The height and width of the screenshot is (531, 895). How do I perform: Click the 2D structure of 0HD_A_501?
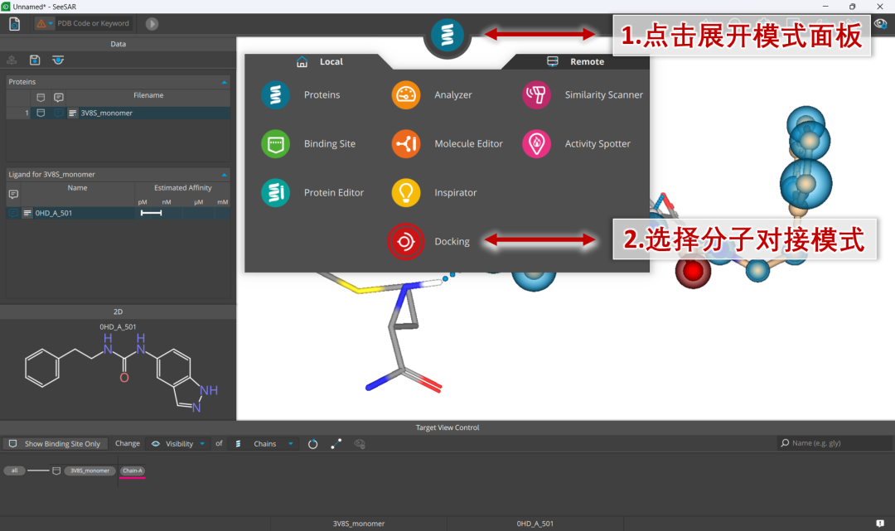click(x=122, y=373)
